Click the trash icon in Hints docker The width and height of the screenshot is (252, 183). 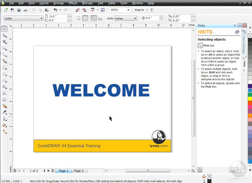pyautogui.click(x=200, y=170)
